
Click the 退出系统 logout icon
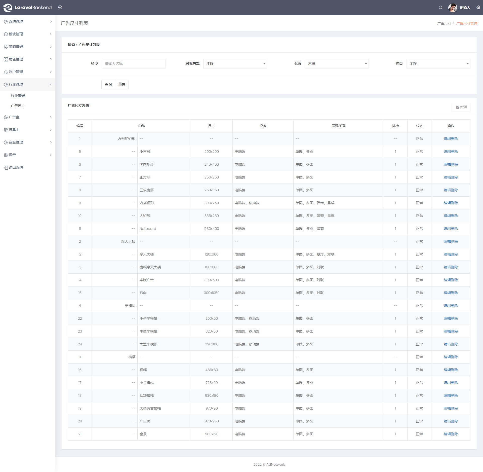(6, 168)
